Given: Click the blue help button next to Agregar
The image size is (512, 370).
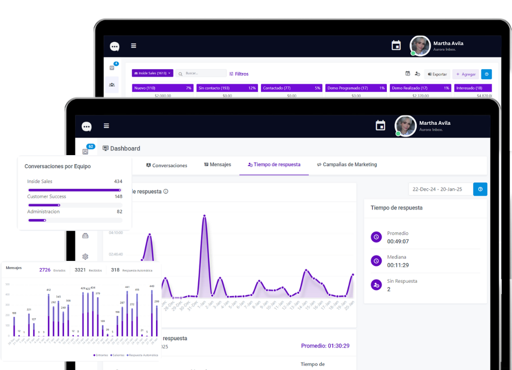Looking at the screenshot, I should point(486,74).
